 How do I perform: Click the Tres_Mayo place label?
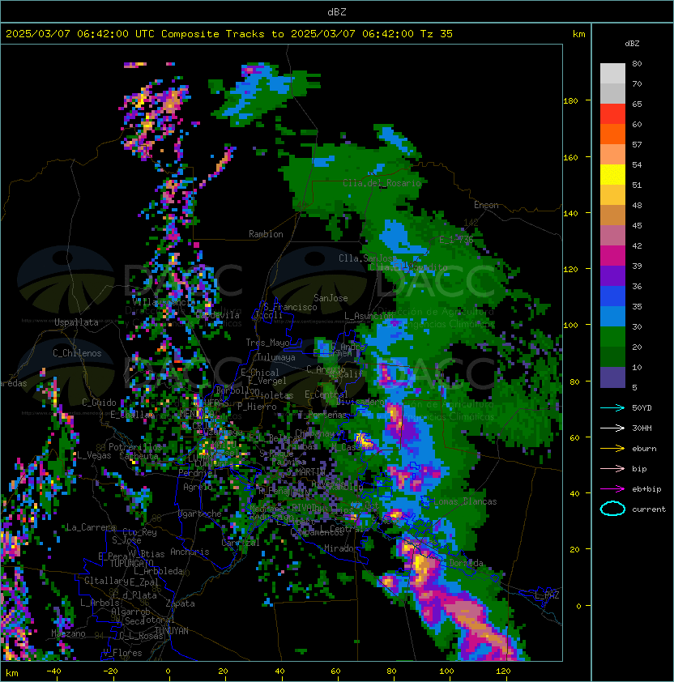click(x=267, y=343)
